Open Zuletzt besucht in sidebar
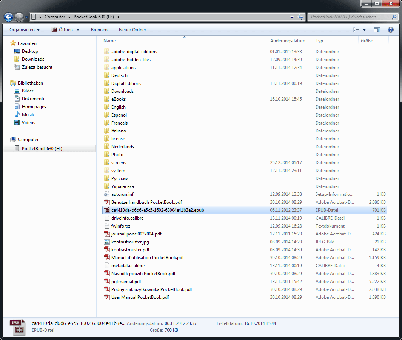 pos(33,67)
